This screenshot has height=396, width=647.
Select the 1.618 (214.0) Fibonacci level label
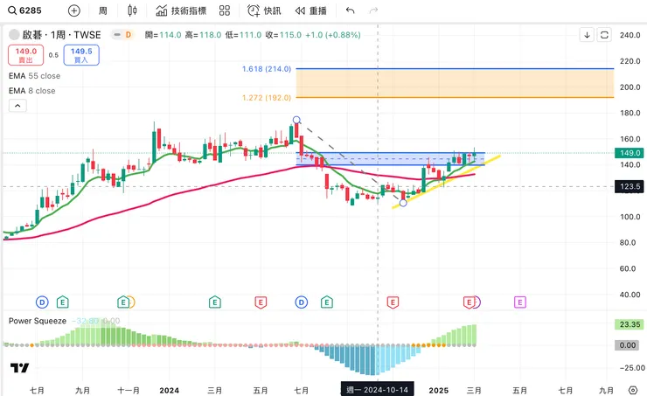[267, 69]
